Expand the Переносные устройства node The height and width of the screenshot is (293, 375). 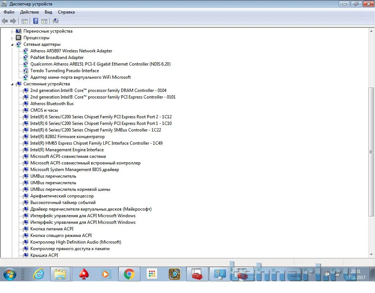click(12, 31)
